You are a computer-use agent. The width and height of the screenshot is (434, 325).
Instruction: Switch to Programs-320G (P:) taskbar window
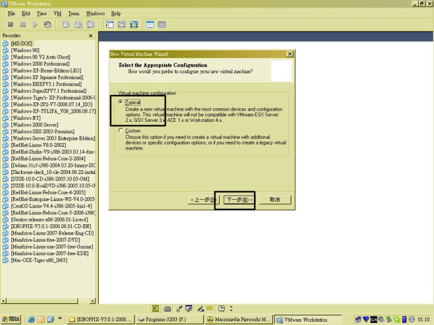click(170, 320)
